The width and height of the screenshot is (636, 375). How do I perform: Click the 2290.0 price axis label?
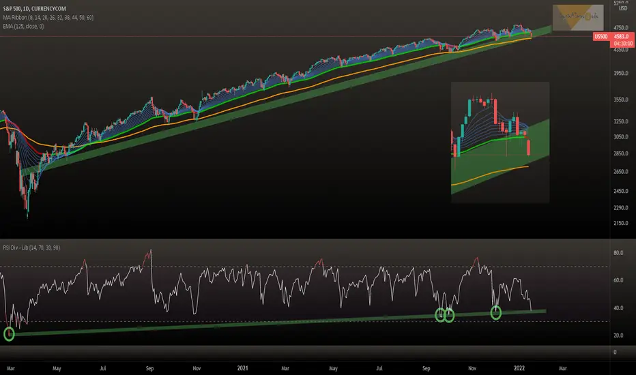point(620,208)
